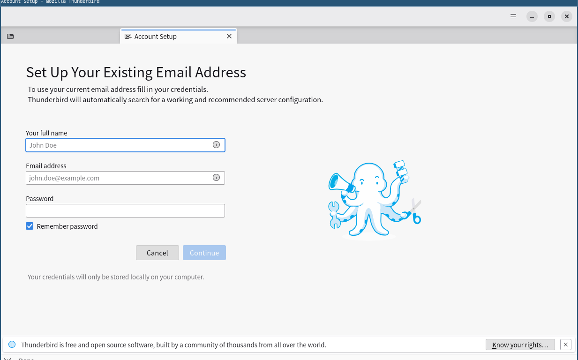Screen dimensions: 578x360
Task: Maximize the Thunderbird window
Action: [x=549, y=16]
